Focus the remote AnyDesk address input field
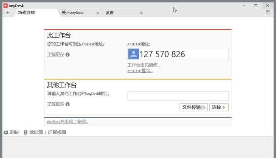Screen dimensions: 276x158 pyautogui.click(x=178, y=96)
